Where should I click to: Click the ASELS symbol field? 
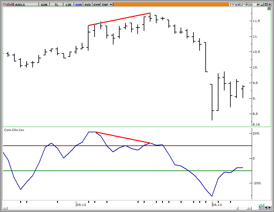[x=26, y=5]
